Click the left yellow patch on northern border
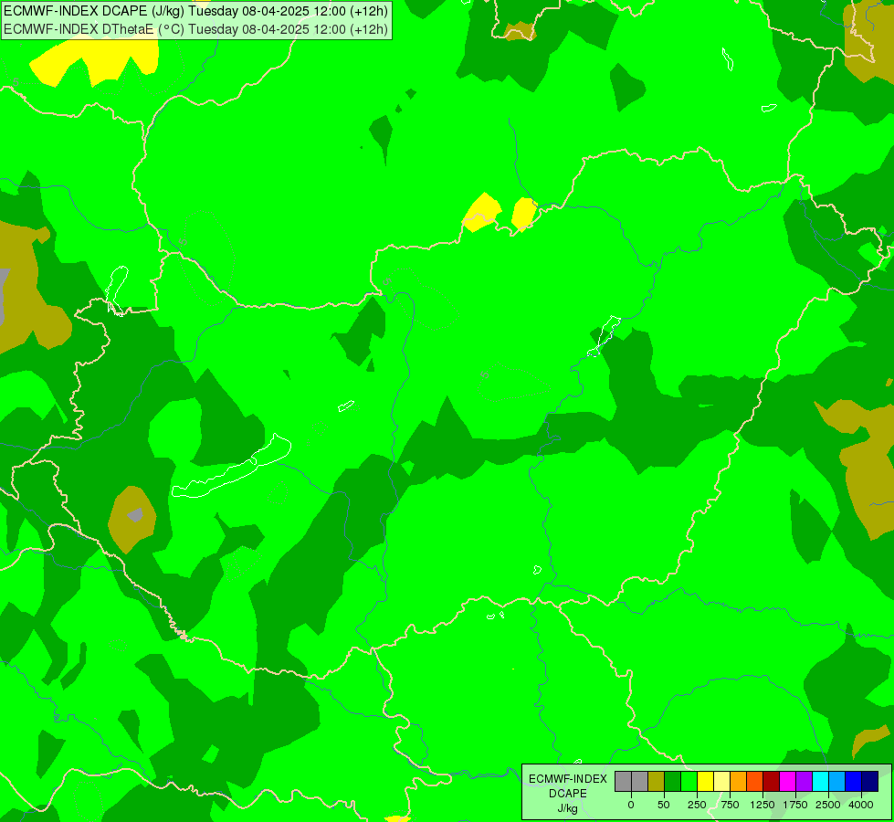 pyautogui.click(x=482, y=212)
